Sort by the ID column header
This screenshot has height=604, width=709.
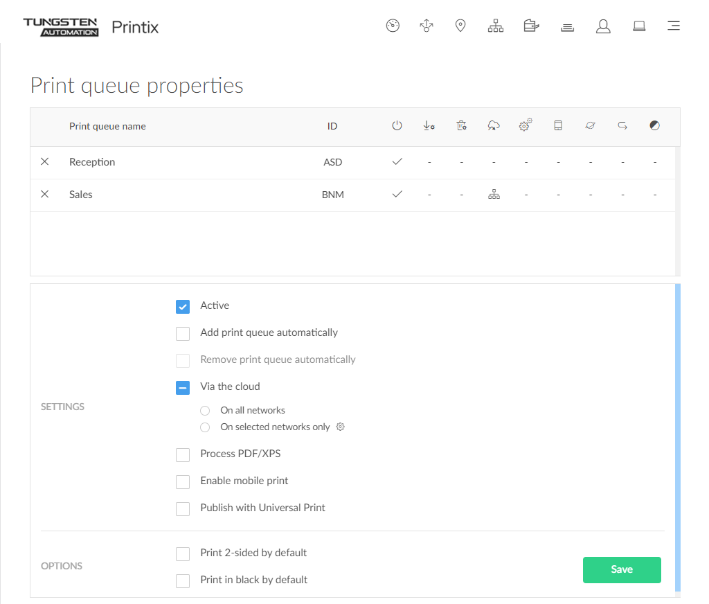(332, 126)
